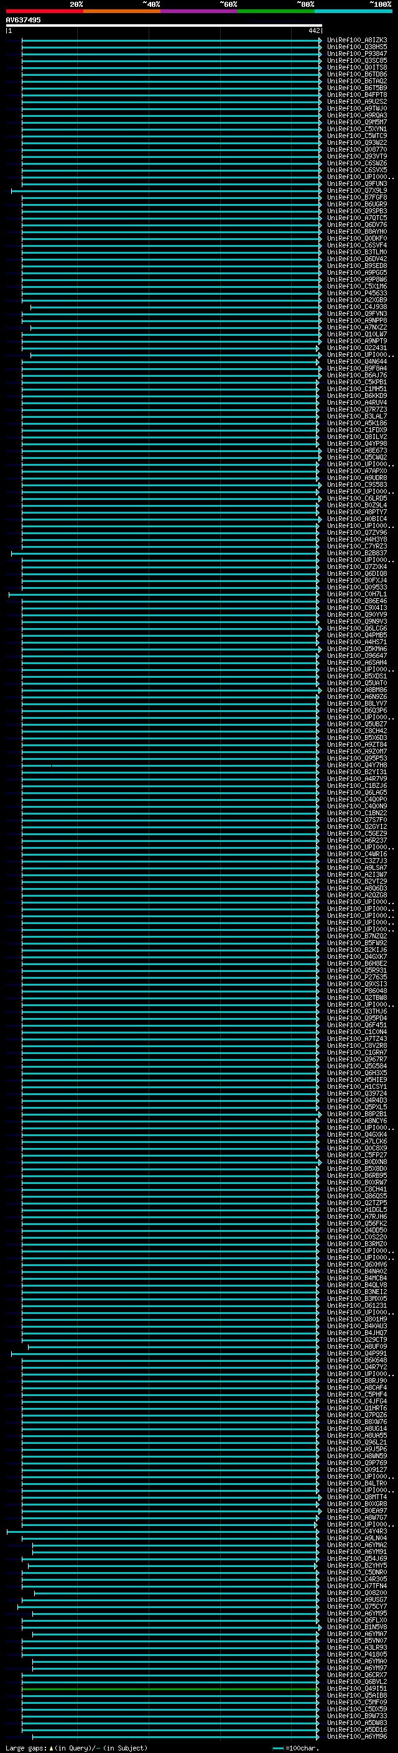
Task: Click the UniRef100_C1BZJ6 label
Action: pos(357,785)
